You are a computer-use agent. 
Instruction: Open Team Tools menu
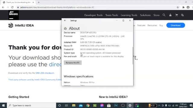point(112,15)
